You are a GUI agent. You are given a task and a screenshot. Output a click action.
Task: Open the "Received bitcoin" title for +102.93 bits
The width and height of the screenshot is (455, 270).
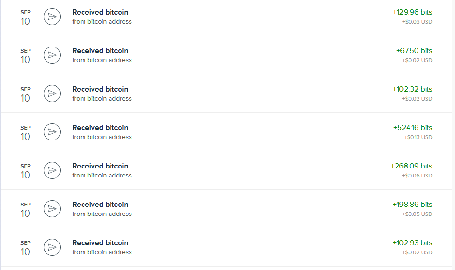(x=100, y=243)
